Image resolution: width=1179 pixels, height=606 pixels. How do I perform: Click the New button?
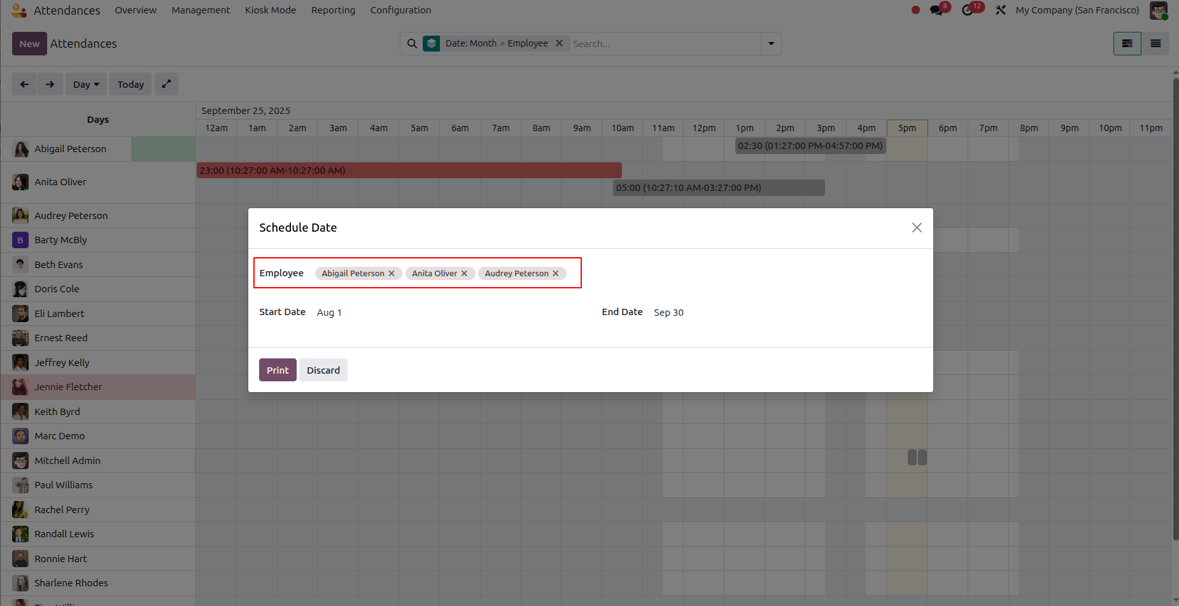29,43
